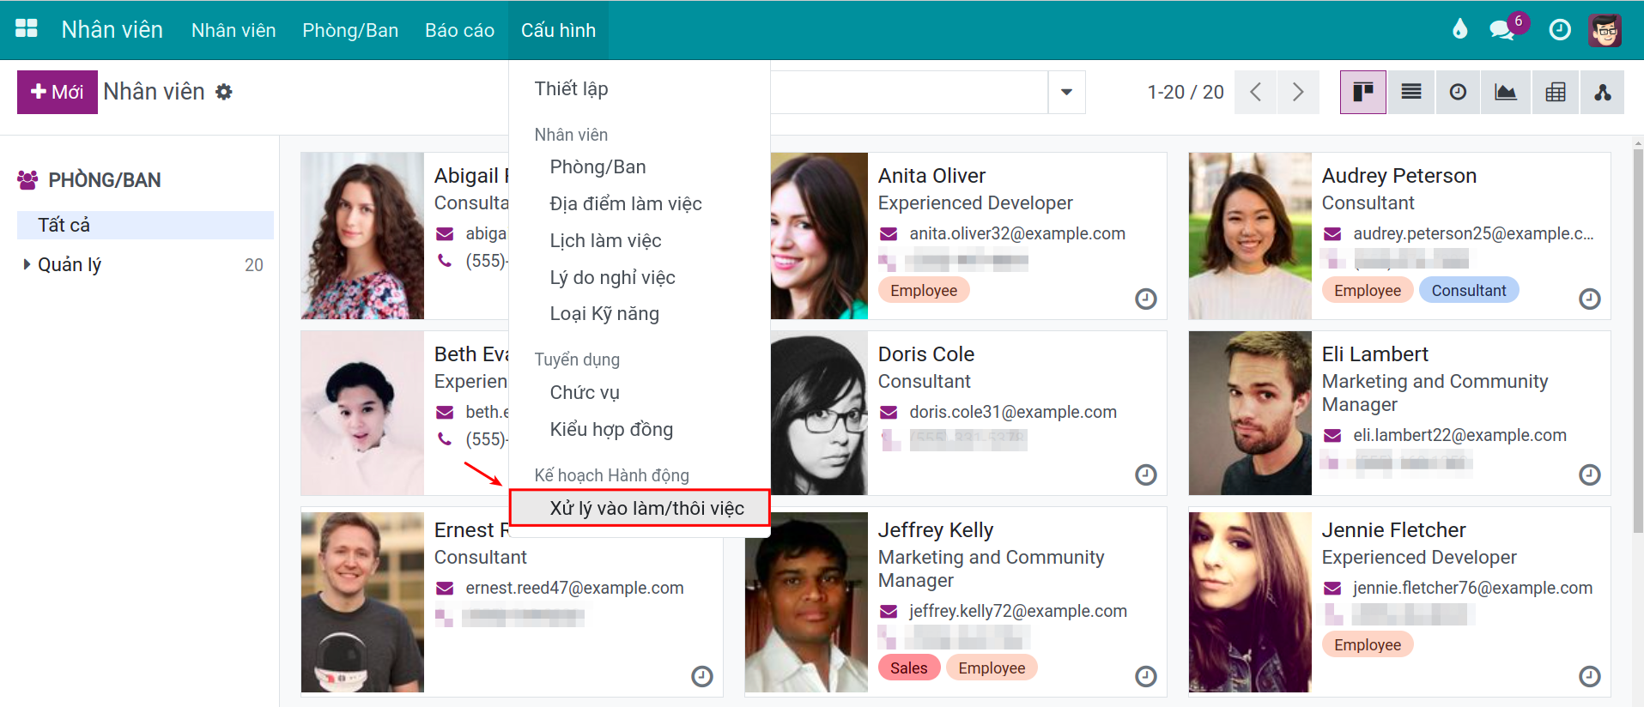The height and width of the screenshot is (707, 1644).
Task: Open activity clock on Doris Cole card
Action: 1146,474
